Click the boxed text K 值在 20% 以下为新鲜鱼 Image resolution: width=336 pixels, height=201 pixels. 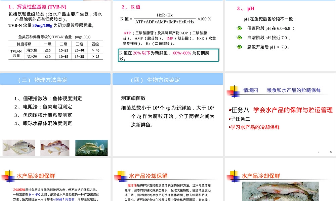coord(168,55)
